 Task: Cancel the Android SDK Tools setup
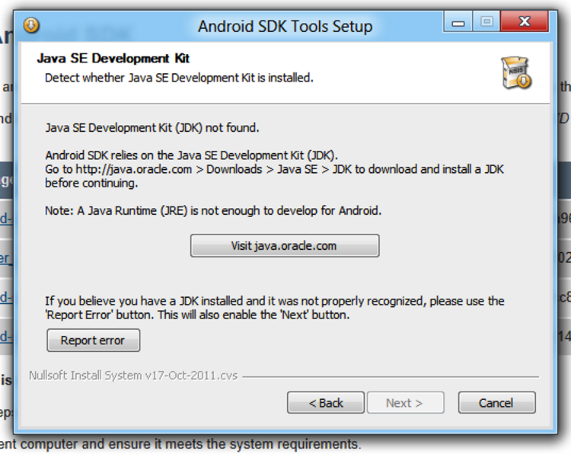click(496, 403)
